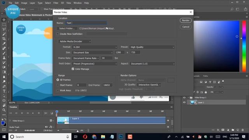Screen dimensions: 249x140
Task: Switch to the Paths tab
Action: 205,76
